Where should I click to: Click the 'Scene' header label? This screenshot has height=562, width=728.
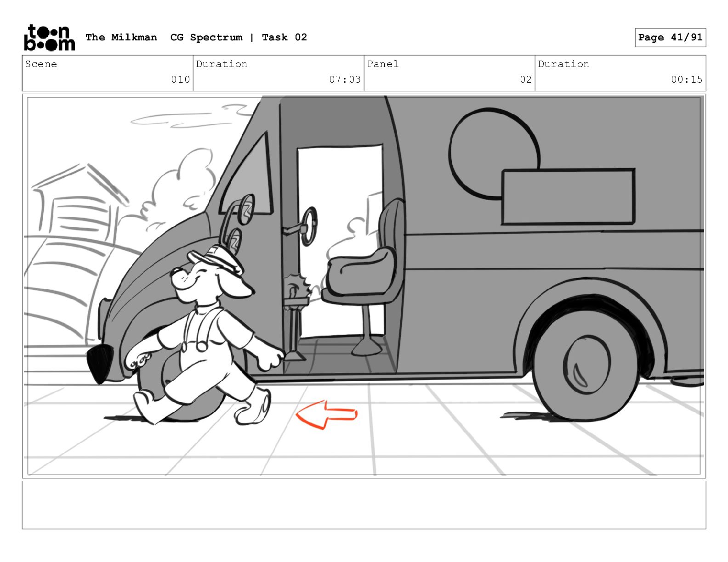click(41, 64)
